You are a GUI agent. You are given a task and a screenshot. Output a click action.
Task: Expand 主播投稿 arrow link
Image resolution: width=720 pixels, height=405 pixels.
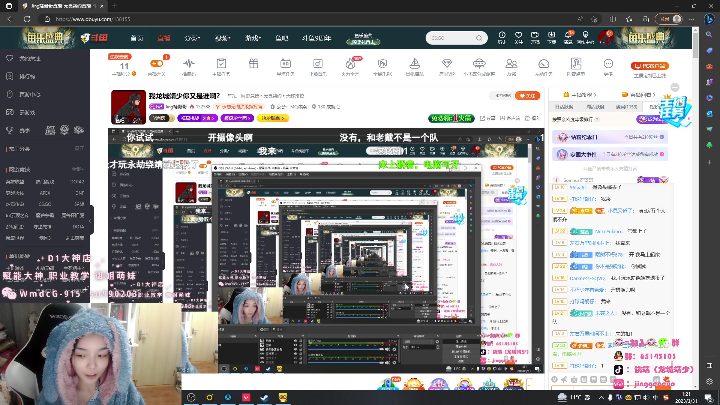580,95
